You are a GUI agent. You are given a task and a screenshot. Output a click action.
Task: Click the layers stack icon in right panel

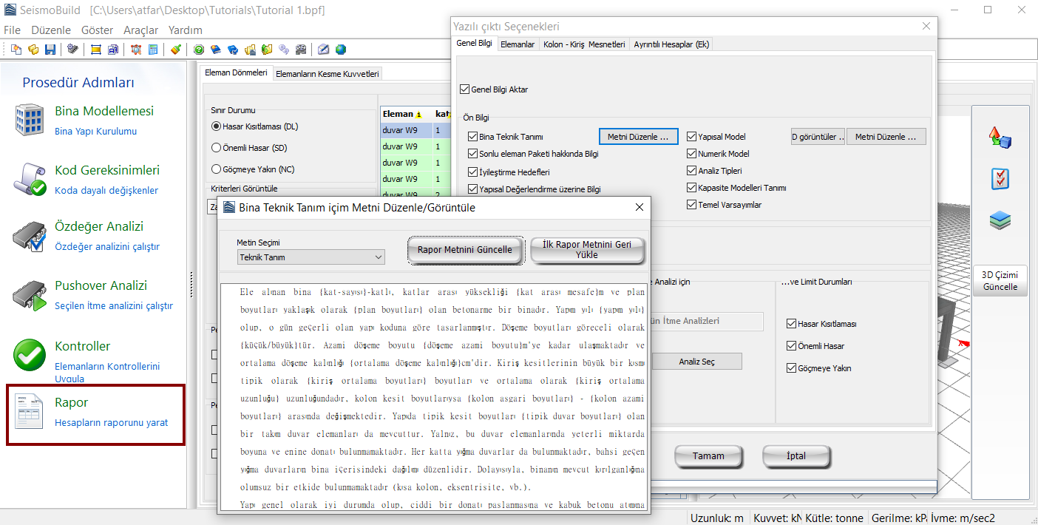[x=1000, y=220]
